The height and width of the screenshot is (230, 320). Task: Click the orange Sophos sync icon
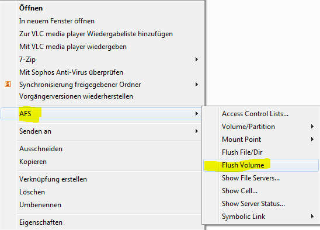[8, 84]
